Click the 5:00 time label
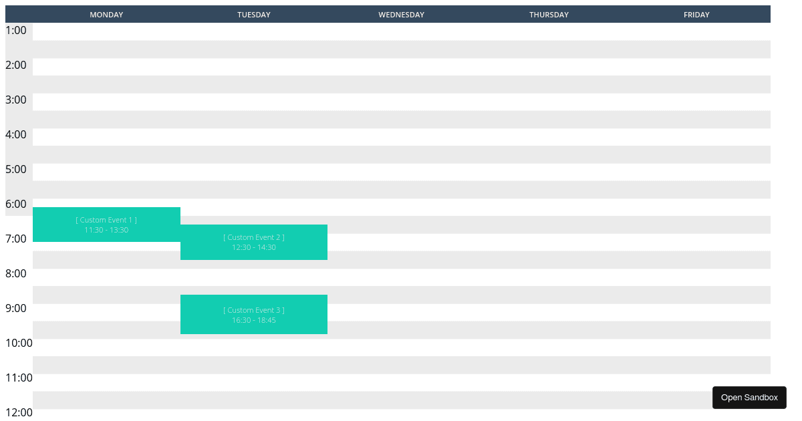802x421 pixels. [x=16, y=169]
